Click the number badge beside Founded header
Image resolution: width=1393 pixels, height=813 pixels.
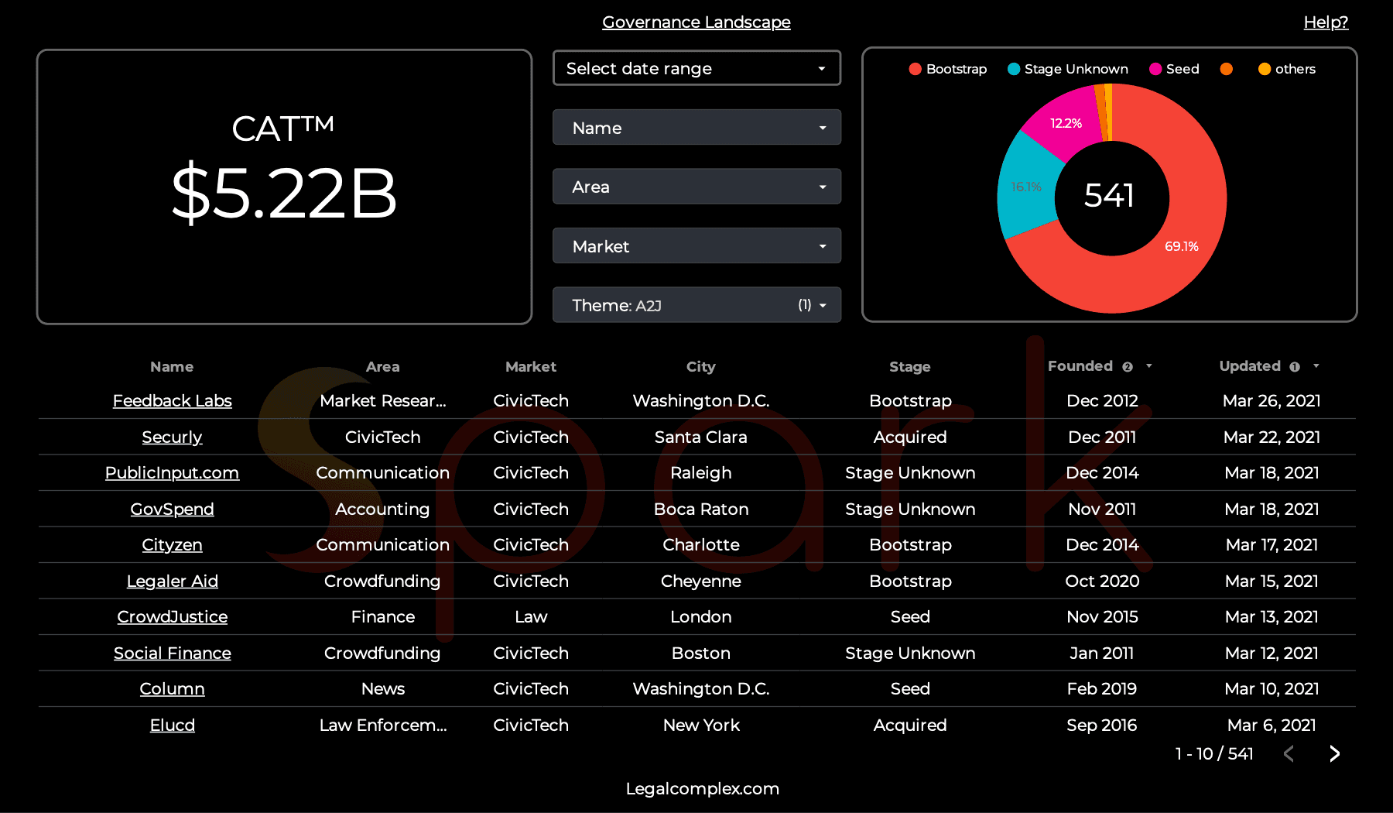click(1128, 367)
